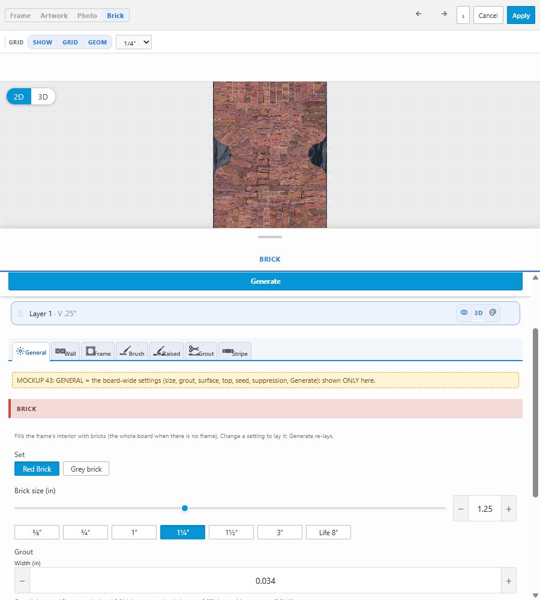Switch view to 3D
The height and width of the screenshot is (600, 540).
(x=43, y=97)
